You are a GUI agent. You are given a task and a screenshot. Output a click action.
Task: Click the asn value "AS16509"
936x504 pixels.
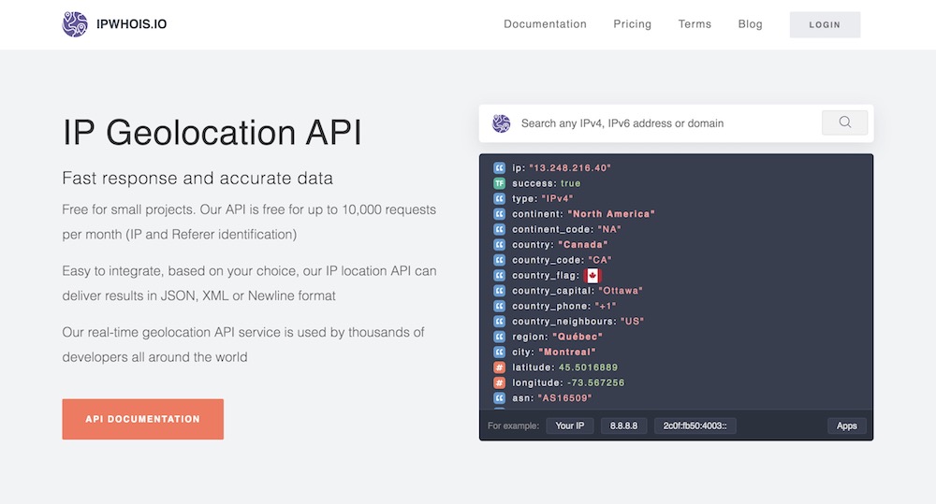(x=564, y=397)
